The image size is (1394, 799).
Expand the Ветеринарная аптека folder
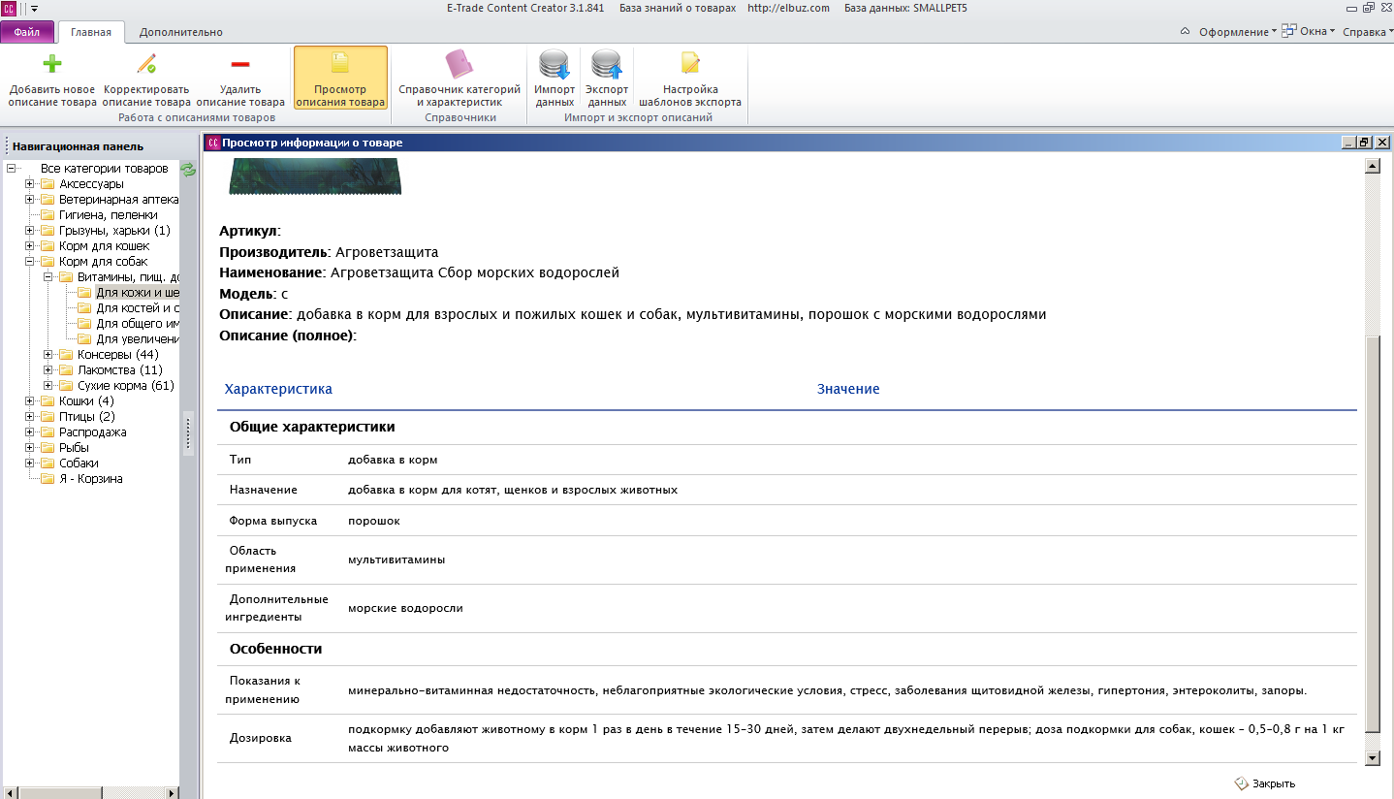(x=30, y=200)
